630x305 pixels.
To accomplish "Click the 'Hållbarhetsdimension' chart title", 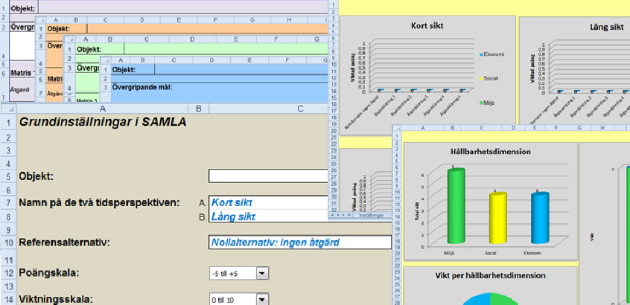I will pyautogui.click(x=491, y=152).
